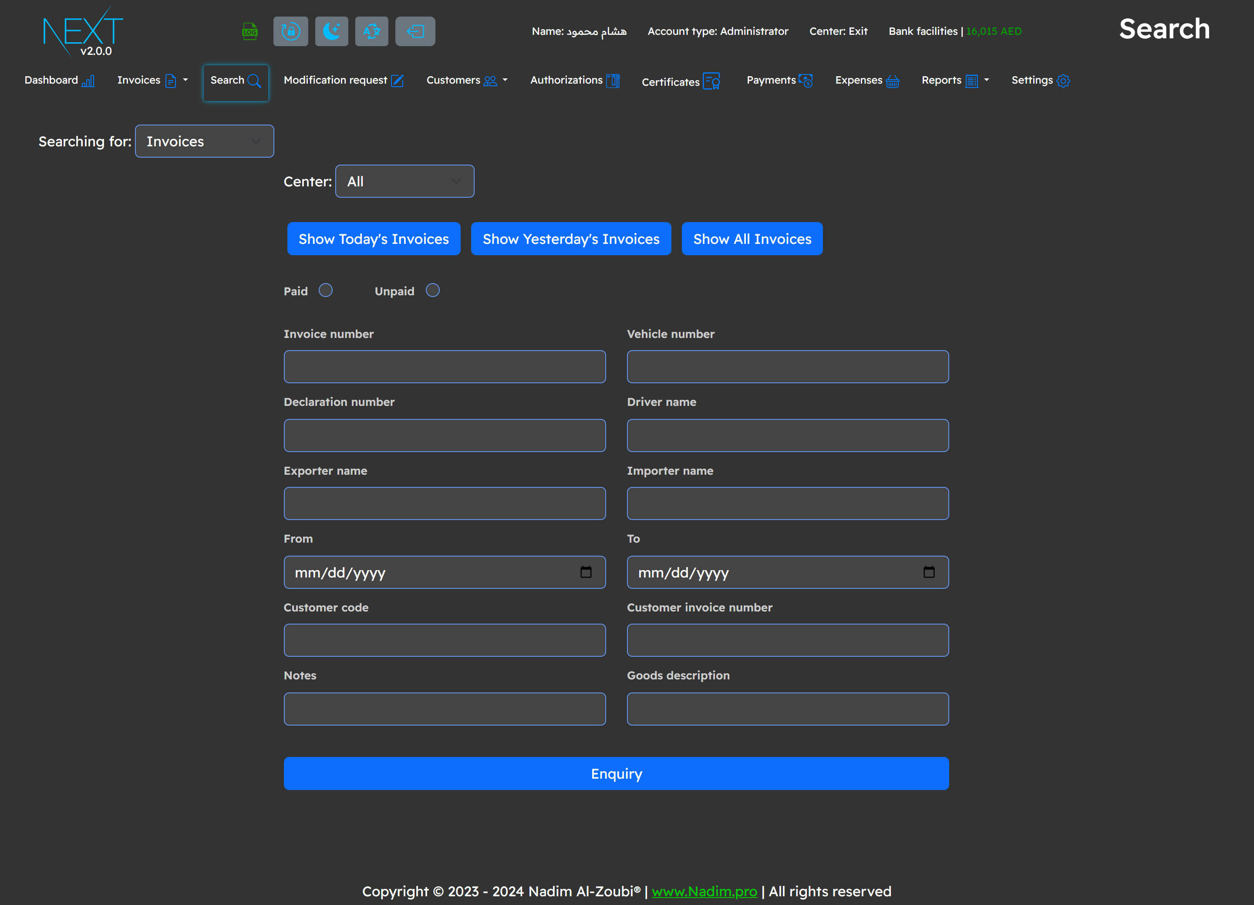1254x905 pixels.
Task: Click the Expenses basket icon
Action: [x=893, y=81]
